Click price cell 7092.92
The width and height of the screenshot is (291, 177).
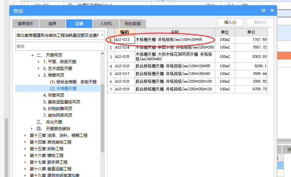[251, 81]
